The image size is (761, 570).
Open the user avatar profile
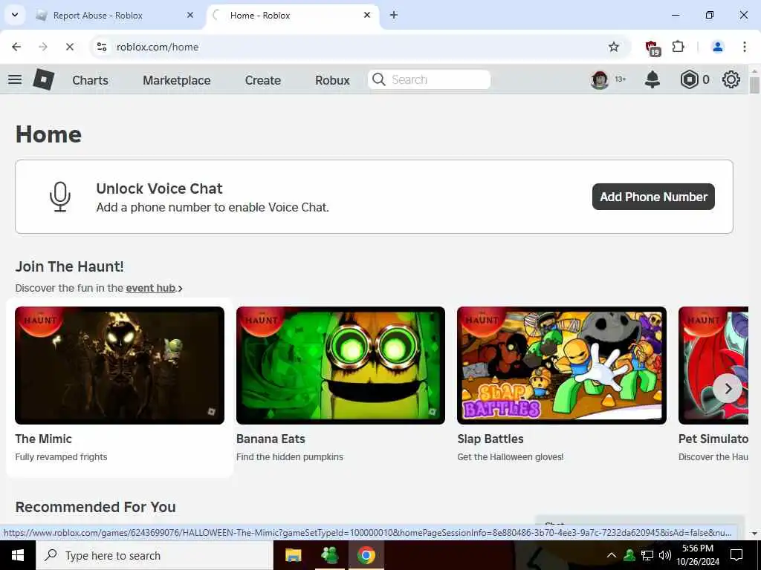pyautogui.click(x=600, y=79)
